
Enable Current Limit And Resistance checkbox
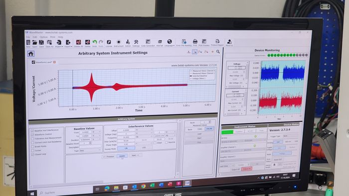(x=32, y=142)
